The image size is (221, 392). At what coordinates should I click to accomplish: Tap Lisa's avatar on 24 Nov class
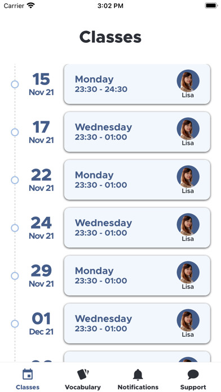(188, 224)
